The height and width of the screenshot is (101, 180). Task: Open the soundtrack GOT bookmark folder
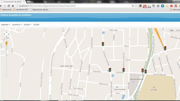click(x=21, y=10)
